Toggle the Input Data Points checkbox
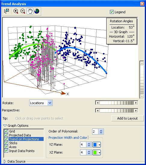 pyautogui.click(x=6, y=151)
